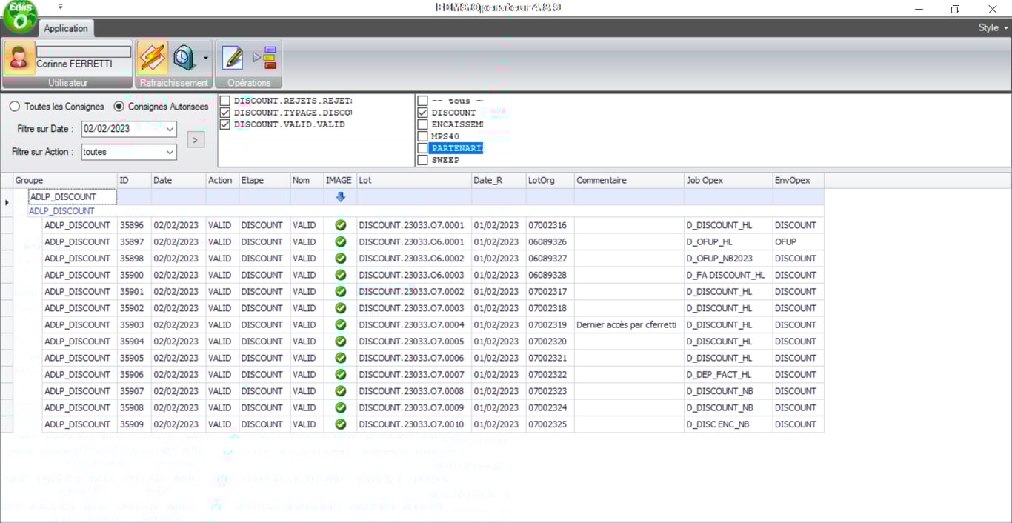Sort by the LotOrg column header

tap(550, 180)
